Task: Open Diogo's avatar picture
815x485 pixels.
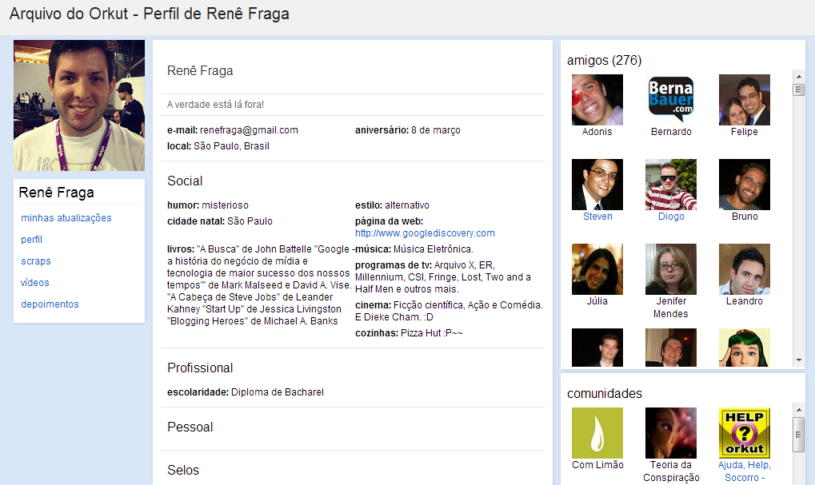Action: pos(670,185)
